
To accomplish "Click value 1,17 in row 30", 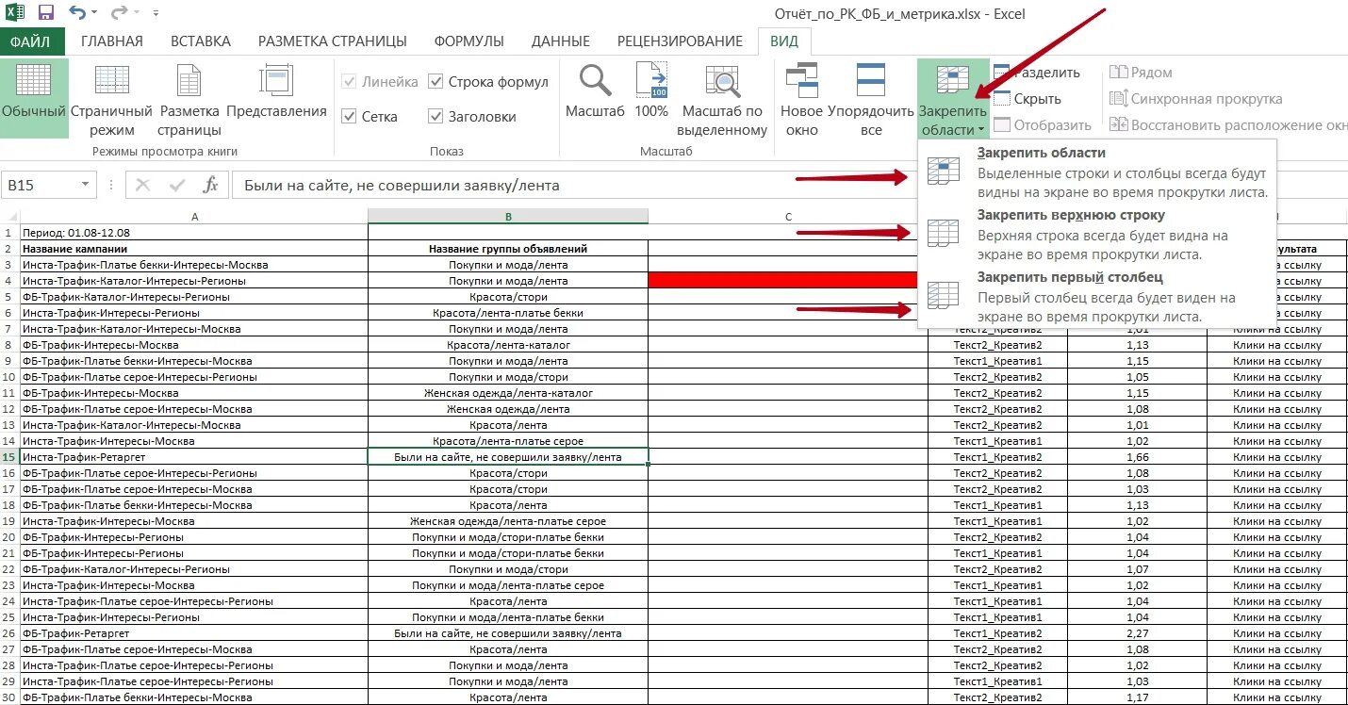I will point(1137,697).
